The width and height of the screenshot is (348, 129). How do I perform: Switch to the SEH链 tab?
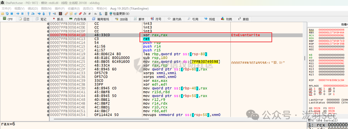[x=121, y=19]
